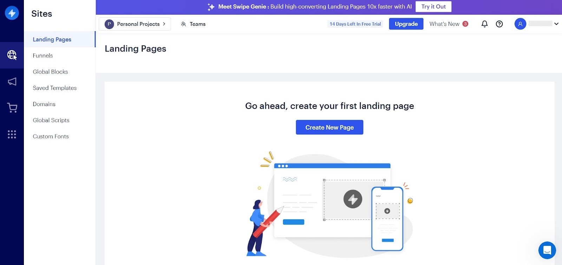Open What's New link
The height and width of the screenshot is (265, 562).
pos(444,24)
